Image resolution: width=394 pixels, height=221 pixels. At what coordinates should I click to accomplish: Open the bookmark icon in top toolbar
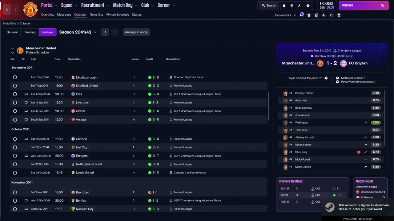pos(284,6)
